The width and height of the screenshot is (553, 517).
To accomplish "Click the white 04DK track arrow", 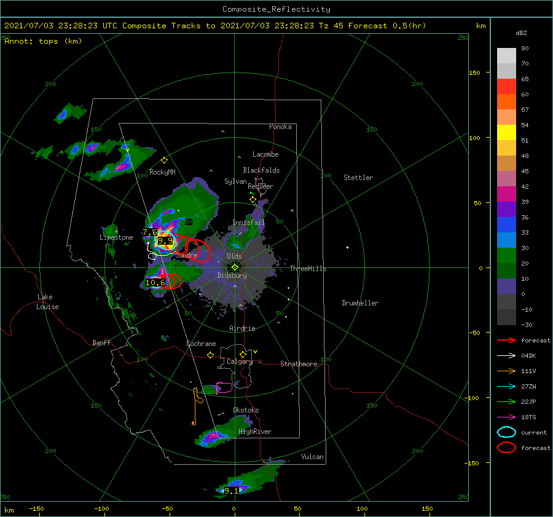I will click(x=506, y=355).
